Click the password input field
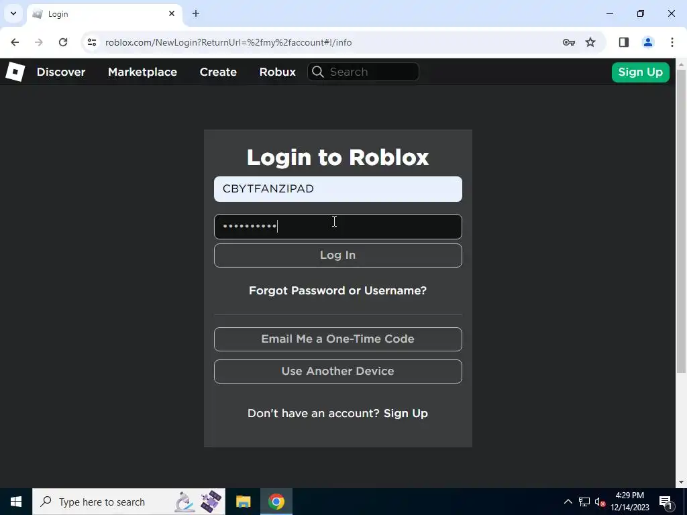 click(x=338, y=227)
